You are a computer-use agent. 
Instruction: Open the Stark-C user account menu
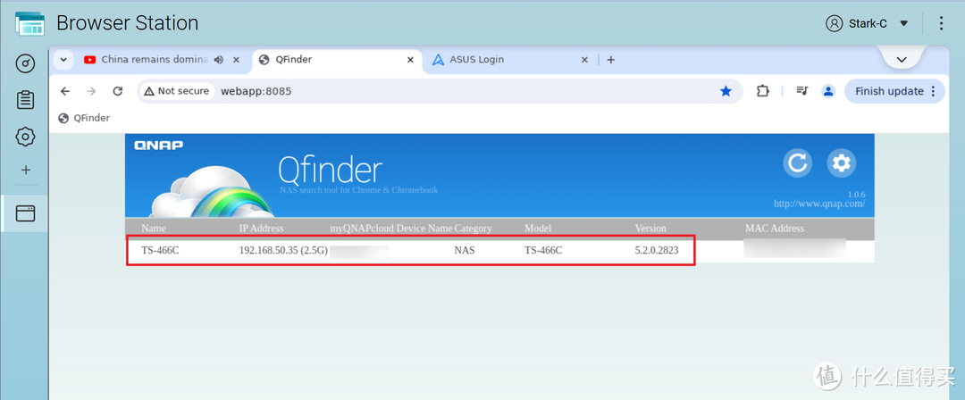coord(867,23)
